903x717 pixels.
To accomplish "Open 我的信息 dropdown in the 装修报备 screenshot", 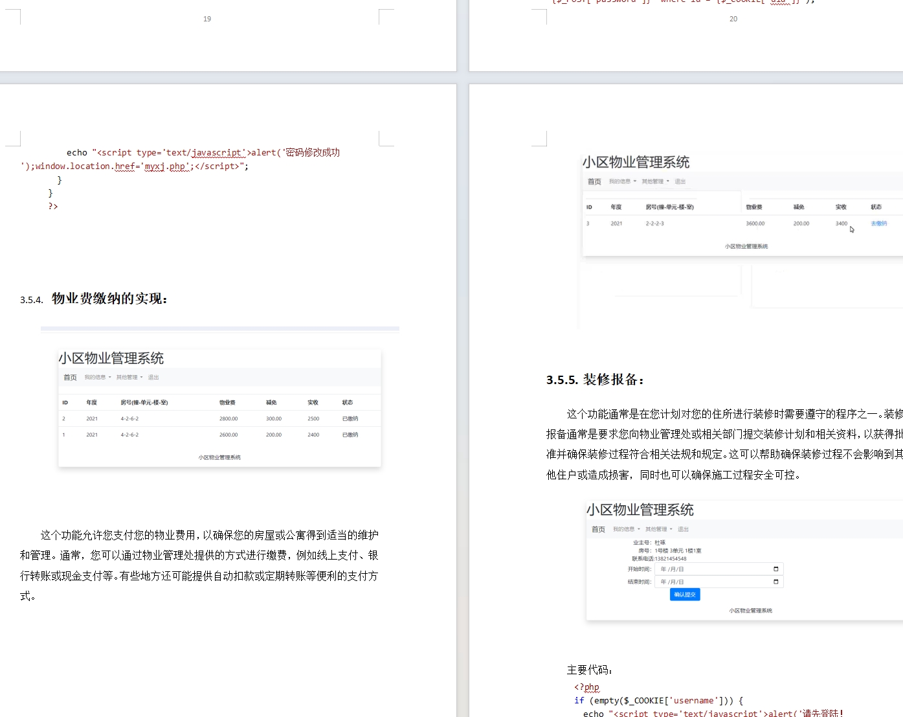I will (626, 529).
